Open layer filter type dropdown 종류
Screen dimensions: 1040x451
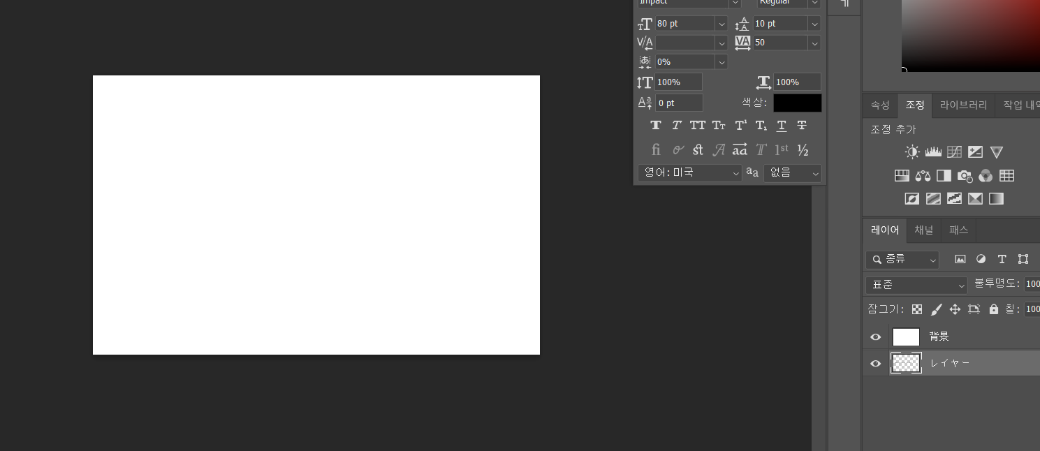(x=902, y=260)
